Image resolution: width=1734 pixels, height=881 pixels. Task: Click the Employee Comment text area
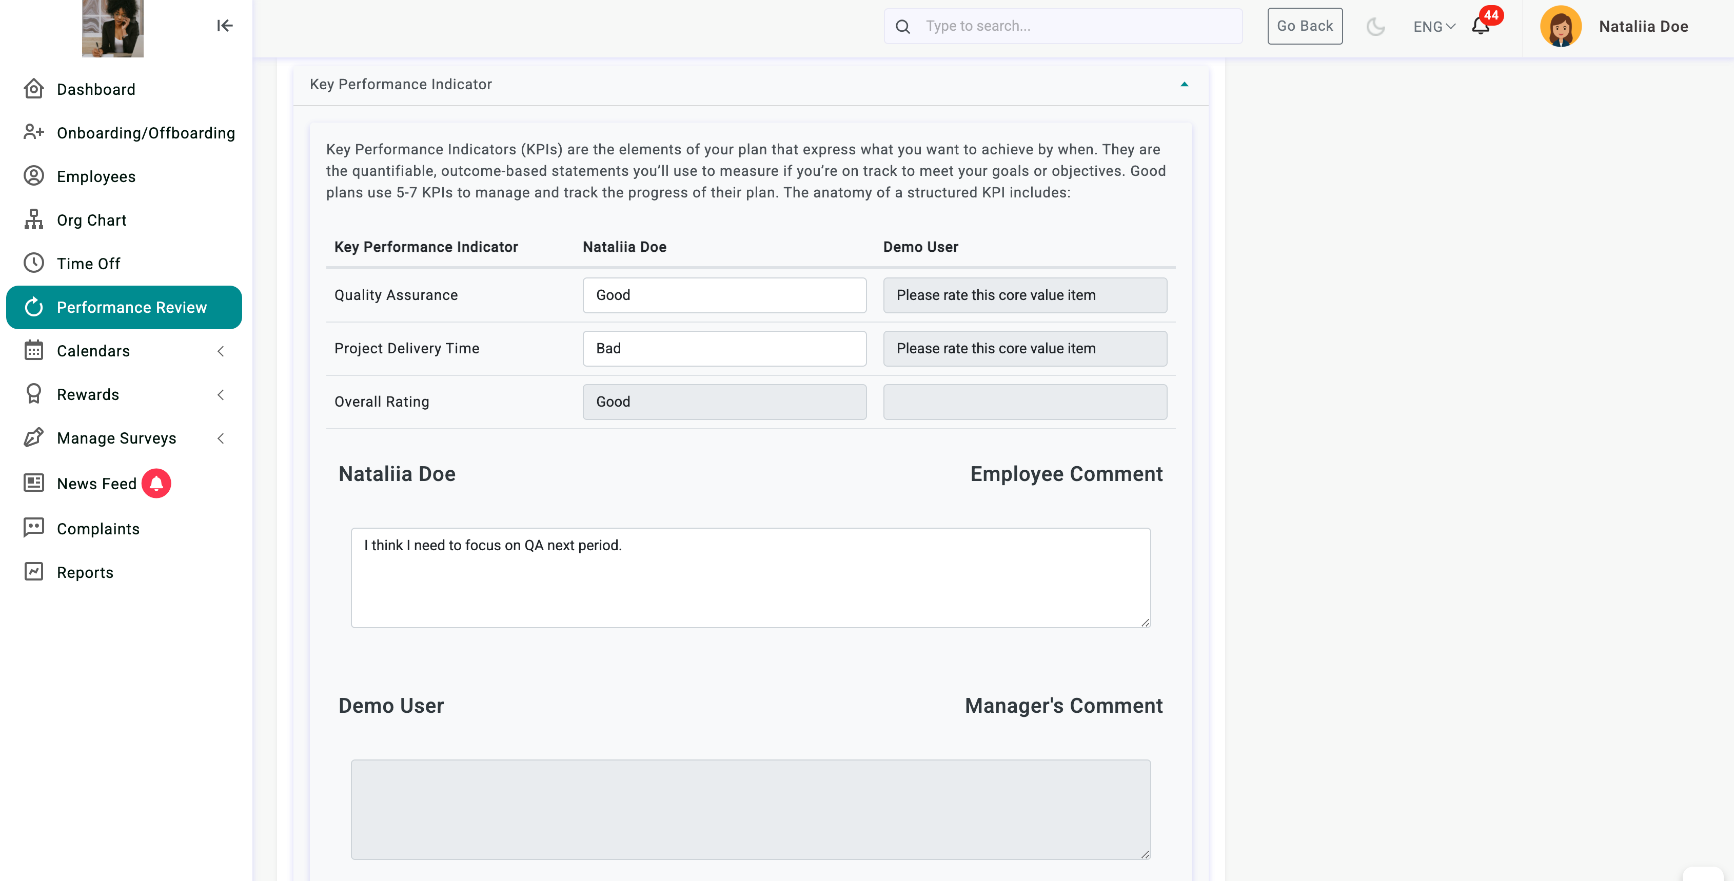tap(751, 577)
